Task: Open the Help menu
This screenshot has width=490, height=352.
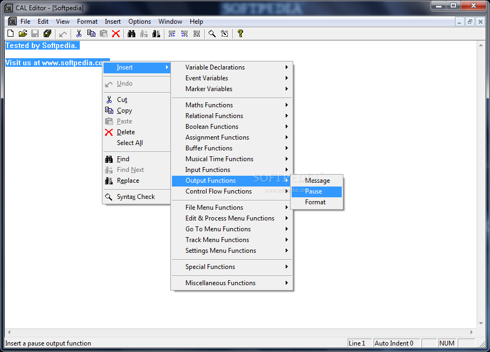Action: coord(196,21)
